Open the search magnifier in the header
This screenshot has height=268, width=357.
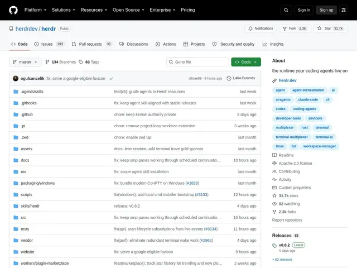point(286,10)
